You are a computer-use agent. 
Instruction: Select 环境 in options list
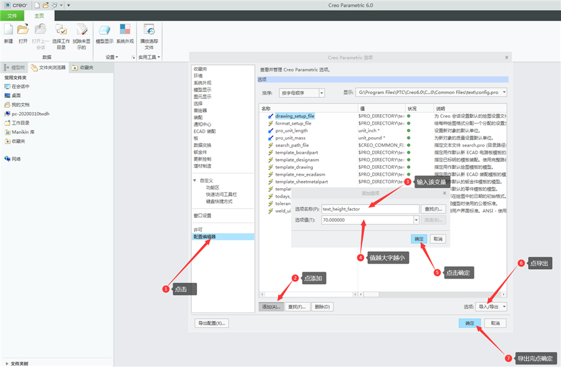click(x=198, y=76)
